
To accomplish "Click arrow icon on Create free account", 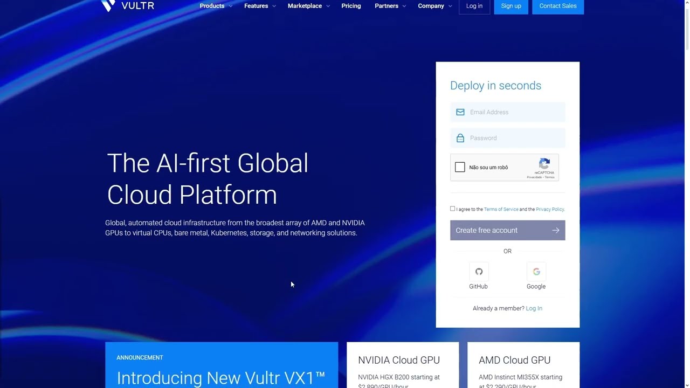I will point(556,230).
